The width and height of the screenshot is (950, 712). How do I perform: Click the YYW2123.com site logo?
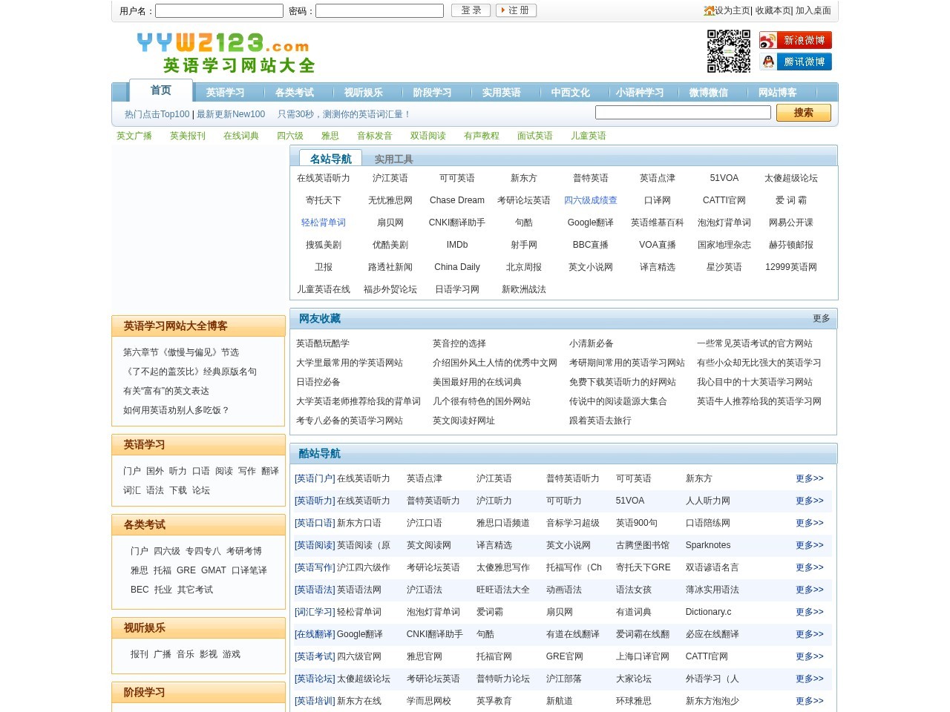[x=226, y=53]
